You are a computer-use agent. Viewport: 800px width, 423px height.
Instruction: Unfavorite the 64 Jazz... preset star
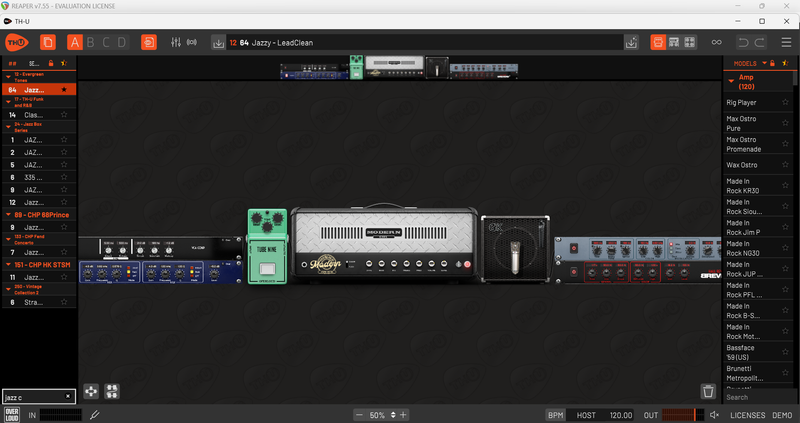pos(64,90)
